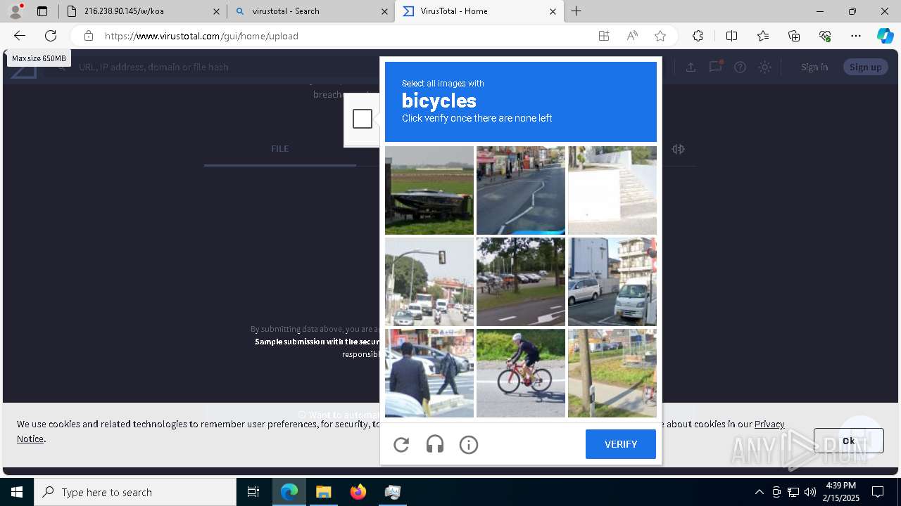This screenshot has width=901, height=506.
Task: Select the pedestrians crossing street image
Action: pos(429,373)
